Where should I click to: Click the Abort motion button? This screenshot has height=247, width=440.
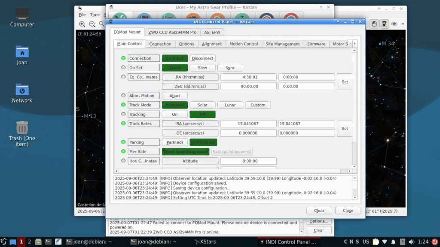tap(175, 96)
